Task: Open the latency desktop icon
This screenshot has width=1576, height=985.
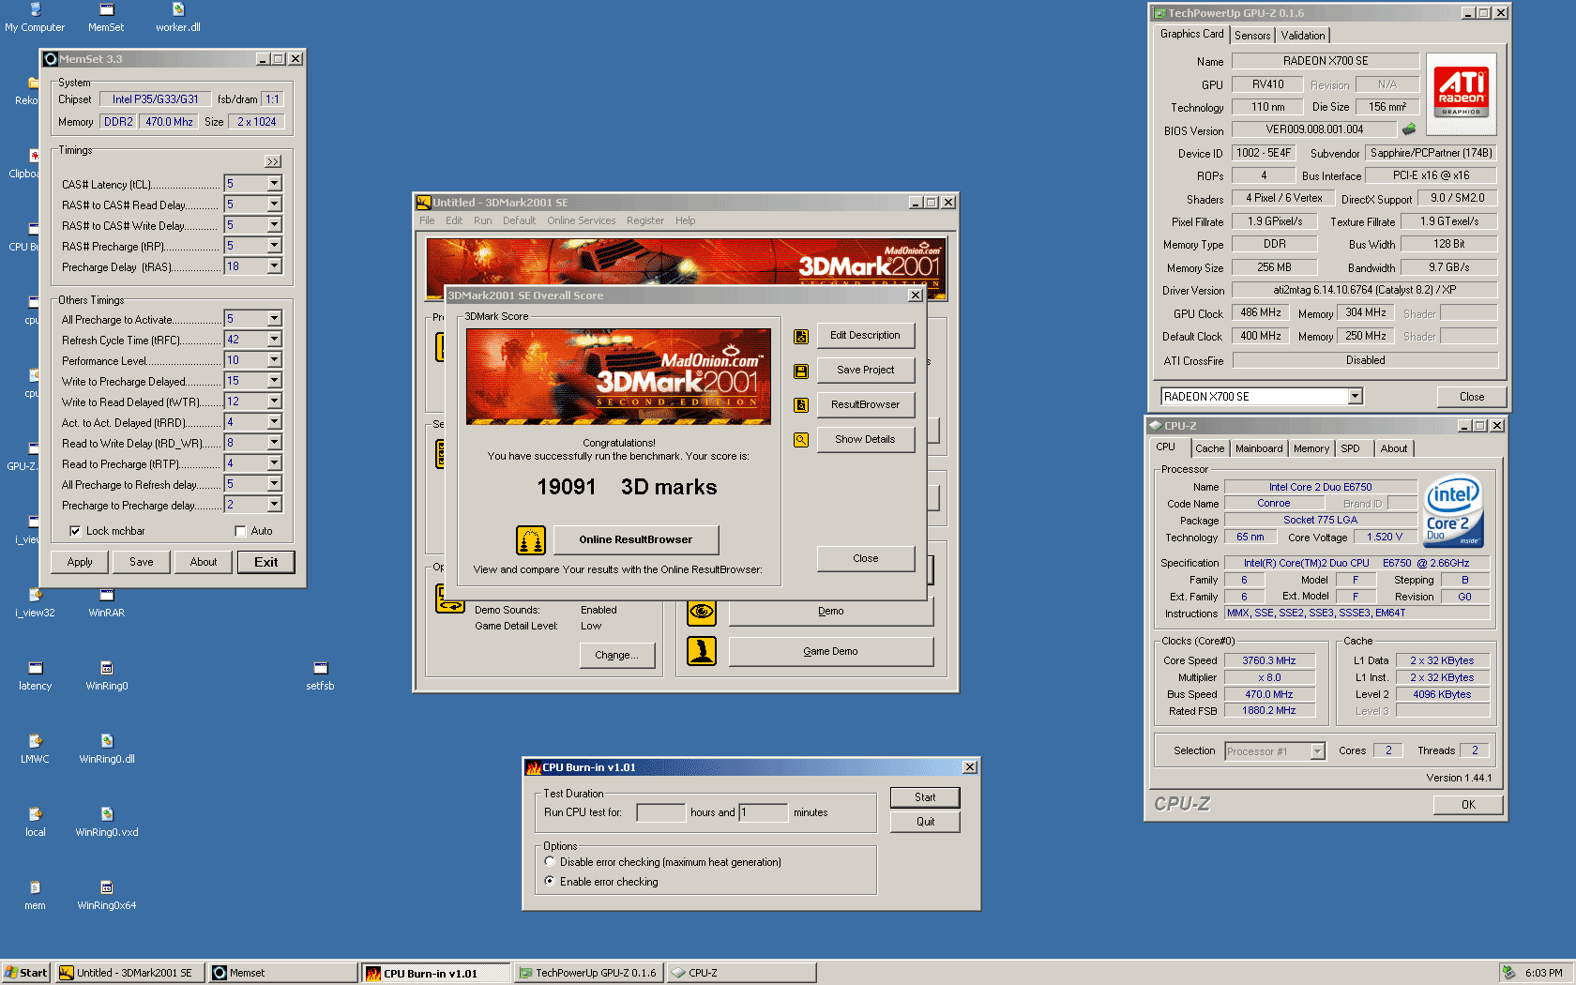Action: [x=36, y=675]
